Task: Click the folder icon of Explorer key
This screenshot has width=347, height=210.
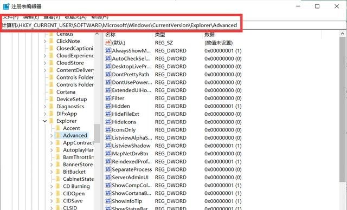Action: pos(51,121)
